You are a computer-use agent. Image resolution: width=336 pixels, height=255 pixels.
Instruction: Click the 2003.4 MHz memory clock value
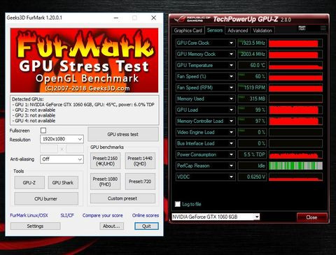point(252,54)
